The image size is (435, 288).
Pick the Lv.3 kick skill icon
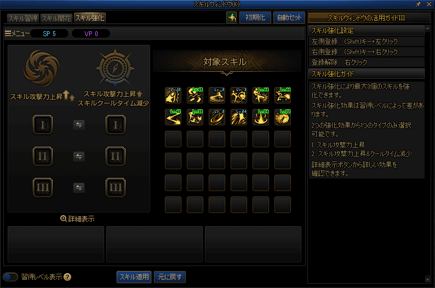click(x=238, y=95)
